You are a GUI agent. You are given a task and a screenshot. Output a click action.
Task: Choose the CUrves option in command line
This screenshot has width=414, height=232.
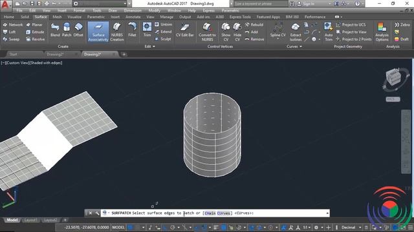coord(224,213)
